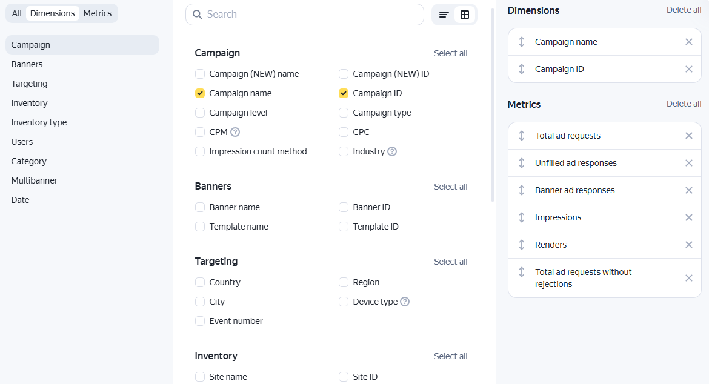Remove Impressions metric with X icon
709x384 pixels.
point(688,217)
